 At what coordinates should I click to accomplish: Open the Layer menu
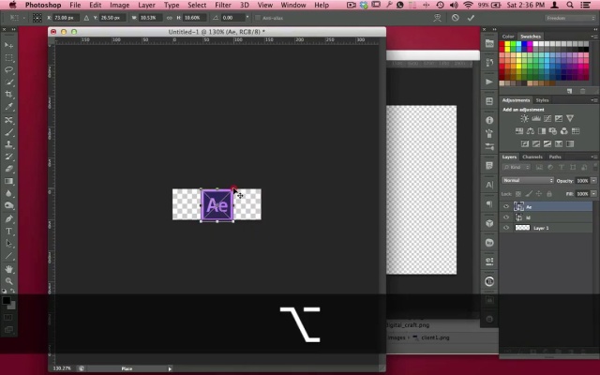point(146,5)
